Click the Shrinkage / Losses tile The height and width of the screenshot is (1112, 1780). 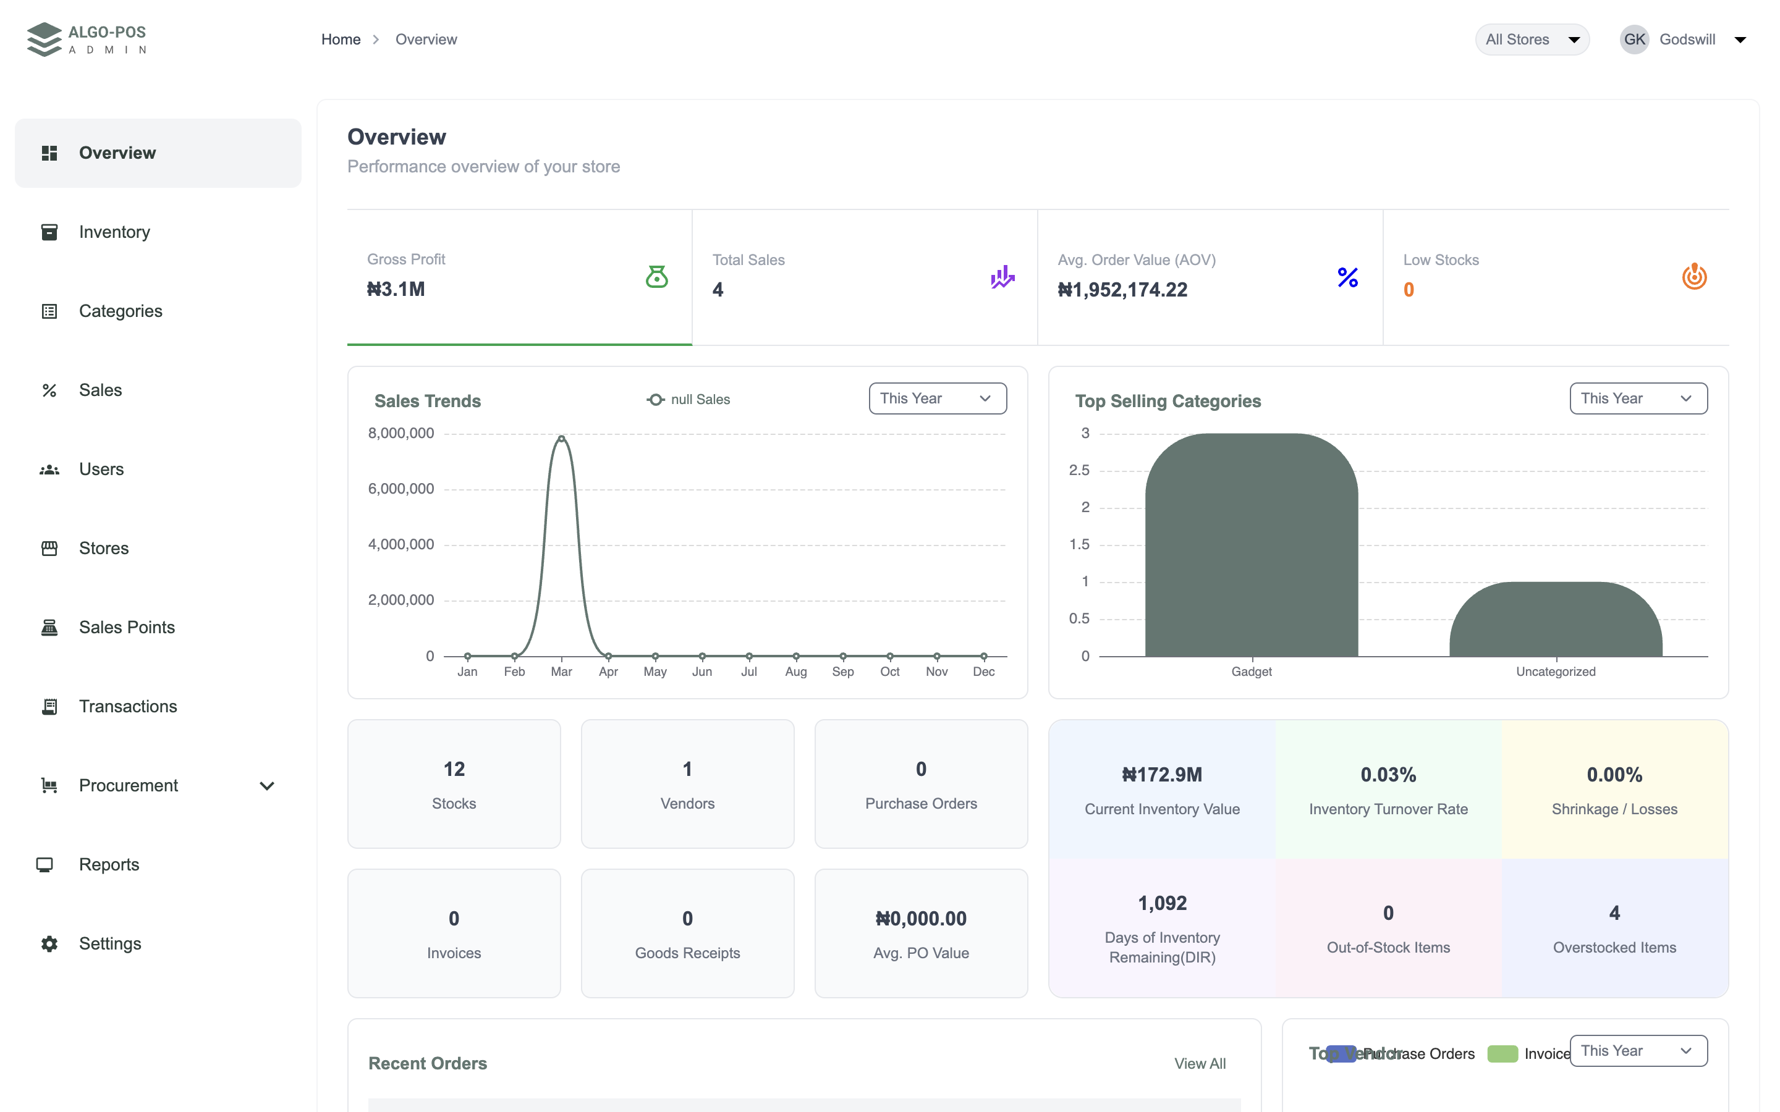[1614, 790]
